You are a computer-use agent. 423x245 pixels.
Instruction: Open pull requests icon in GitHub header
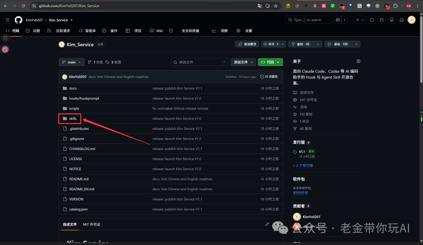[382, 20]
